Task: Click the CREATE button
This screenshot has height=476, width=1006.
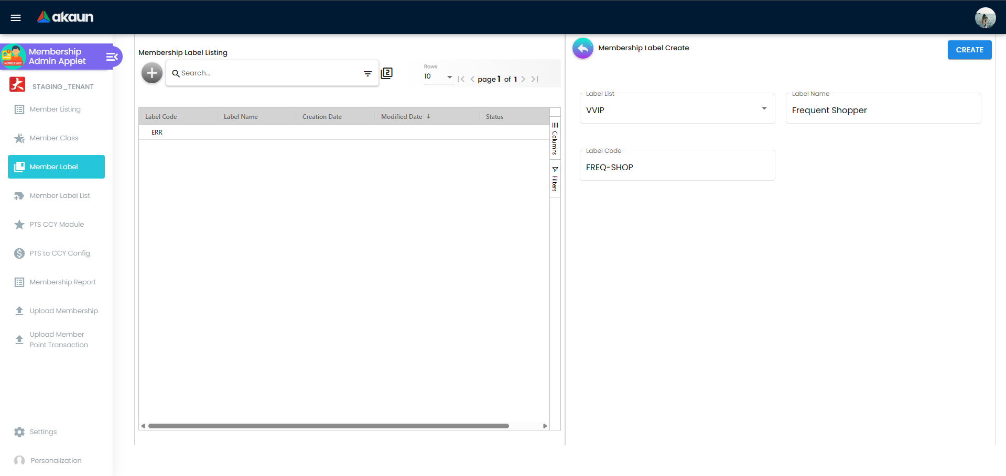Action: click(969, 50)
